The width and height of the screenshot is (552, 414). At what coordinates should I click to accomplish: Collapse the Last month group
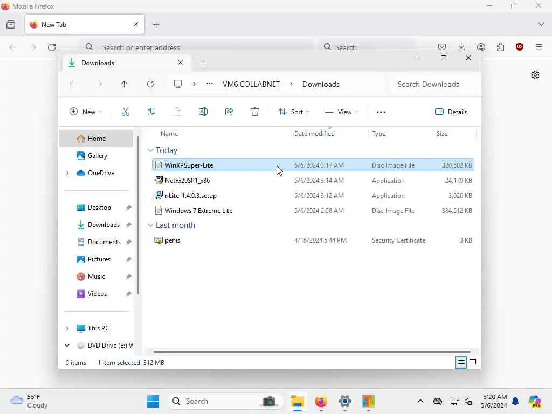click(151, 225)
